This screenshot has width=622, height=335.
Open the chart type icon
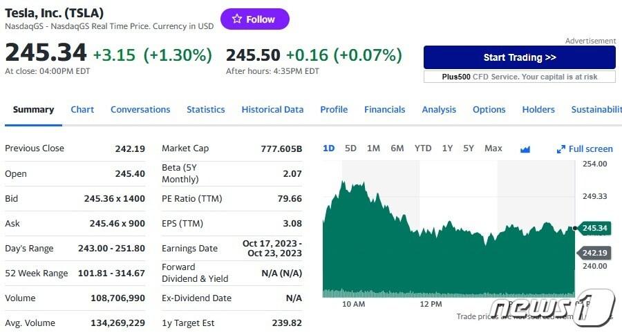(x=525, y=149)
